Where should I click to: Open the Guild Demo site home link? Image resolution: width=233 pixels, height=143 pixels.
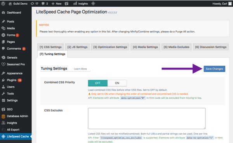[18, 3]
